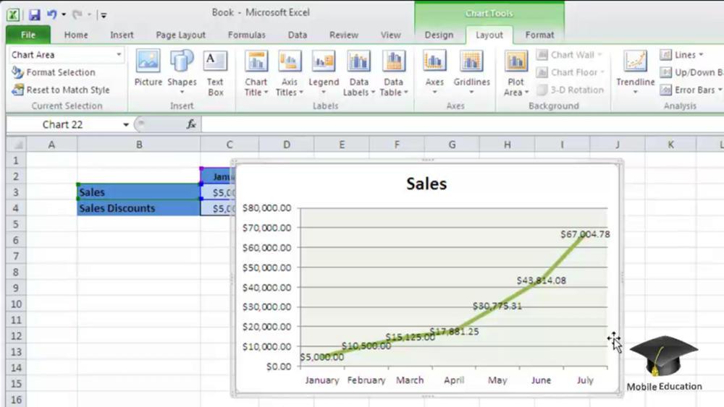Open the Gridlines options

(x=471, y=73)
